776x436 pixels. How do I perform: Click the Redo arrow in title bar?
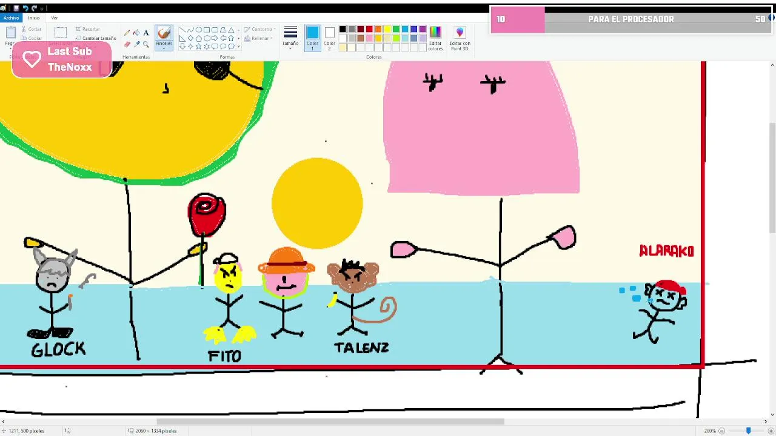(34, 8)
